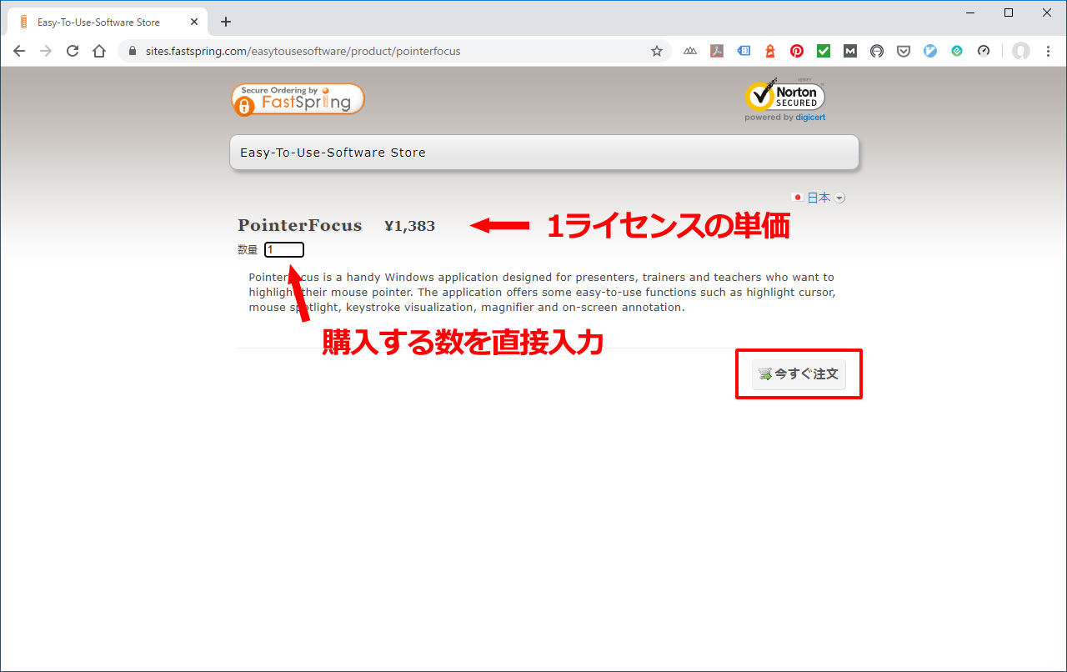This screenshot has height=672, width=1067.
Task: Open the blue tag extension icon
Action: coord(744,51)
